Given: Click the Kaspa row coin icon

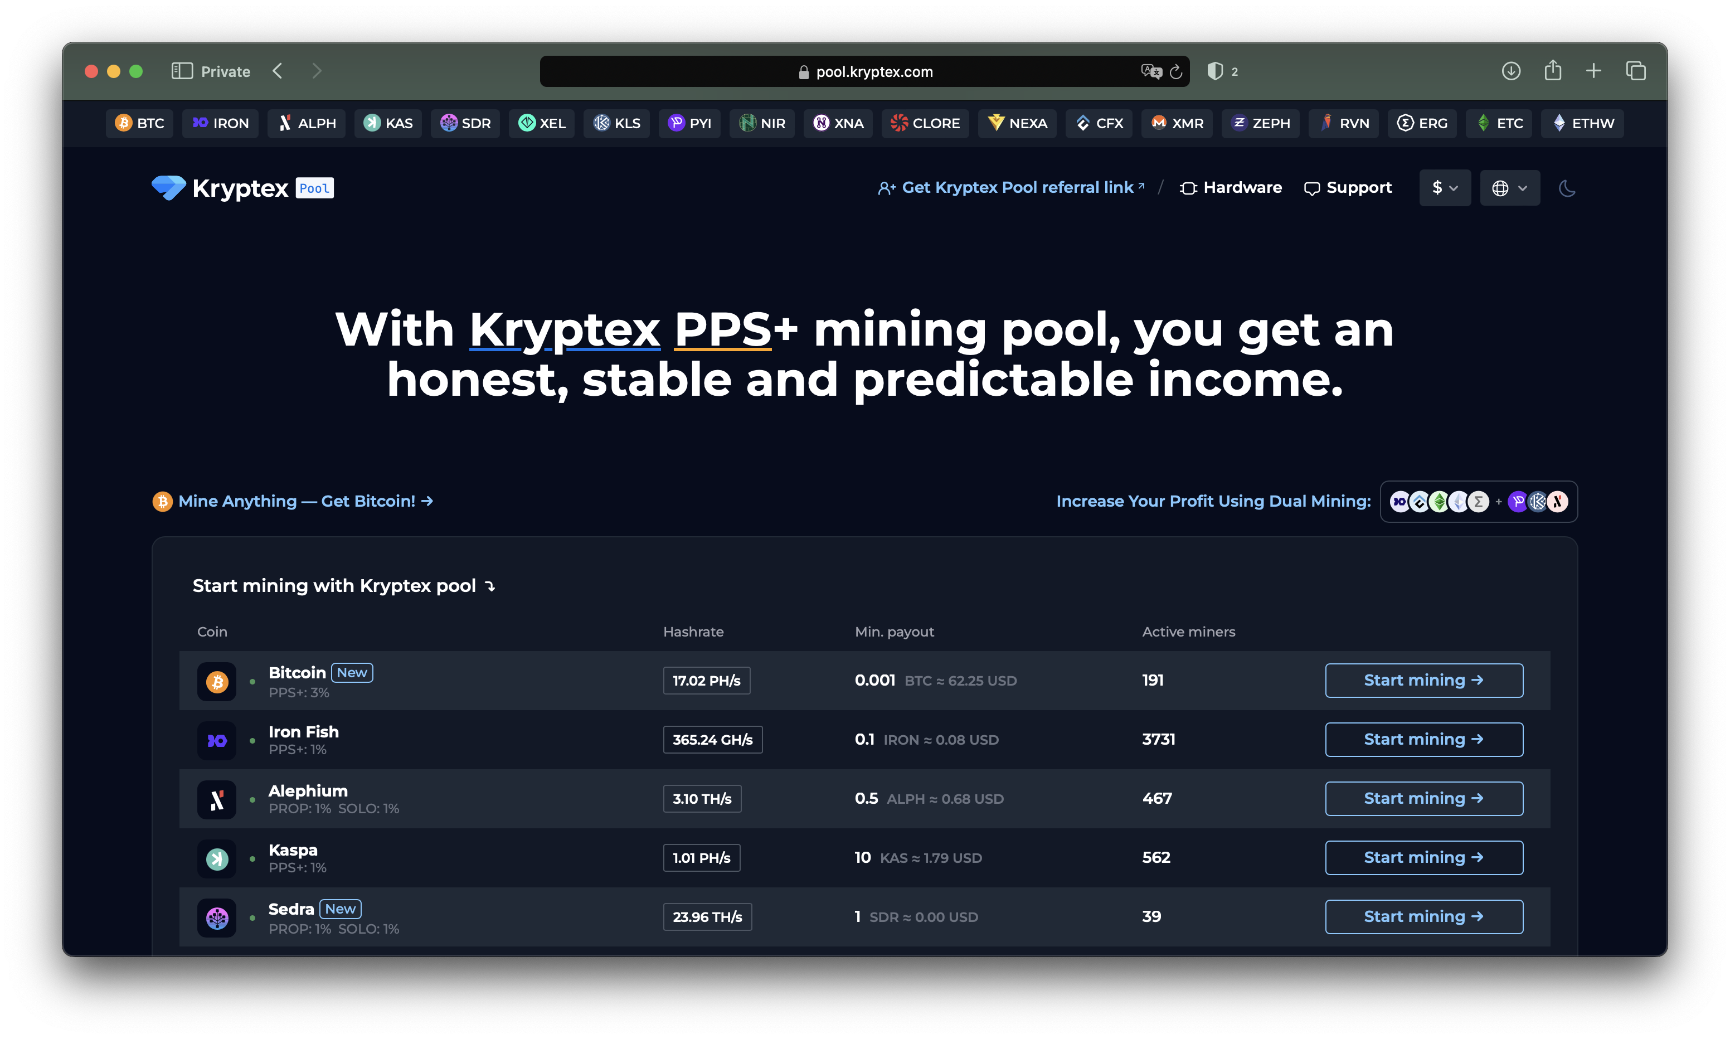Looking at the screenshot, I should pos(217,858).
